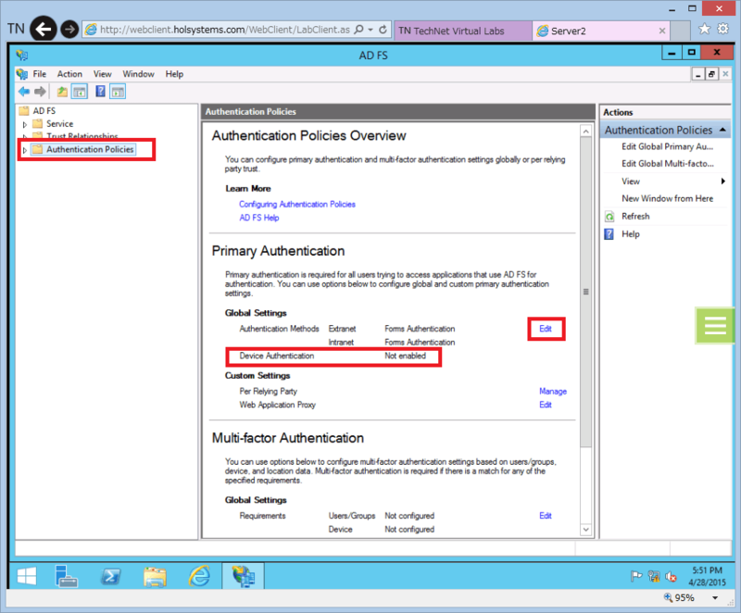
Task: Click Edit Global Multi-factor action
Action: click(x=667, y=163)
